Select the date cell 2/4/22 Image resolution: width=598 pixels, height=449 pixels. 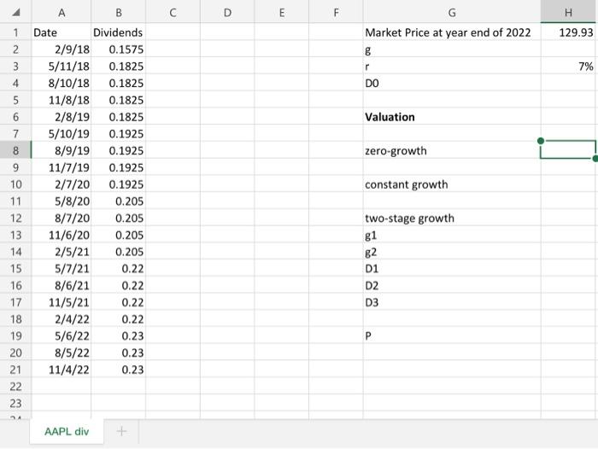click(x=62, y=319)
